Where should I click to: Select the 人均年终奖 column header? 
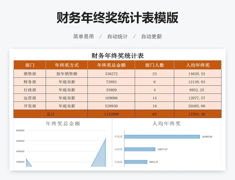point(198,65)
